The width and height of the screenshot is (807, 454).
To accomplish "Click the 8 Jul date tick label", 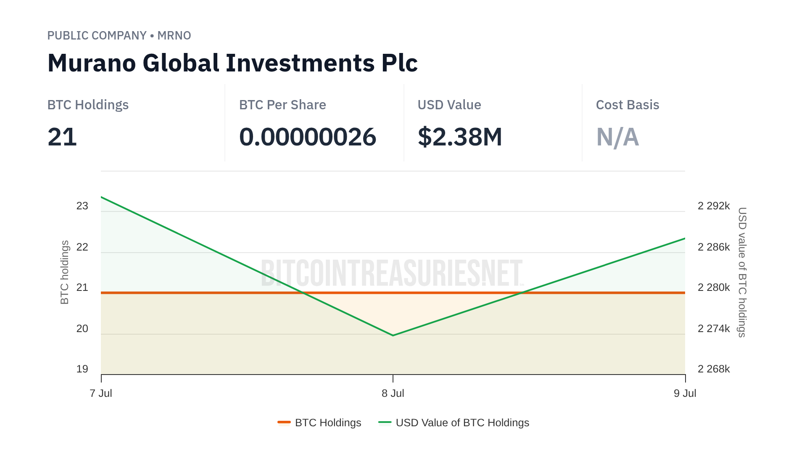I will click(393, 393).
